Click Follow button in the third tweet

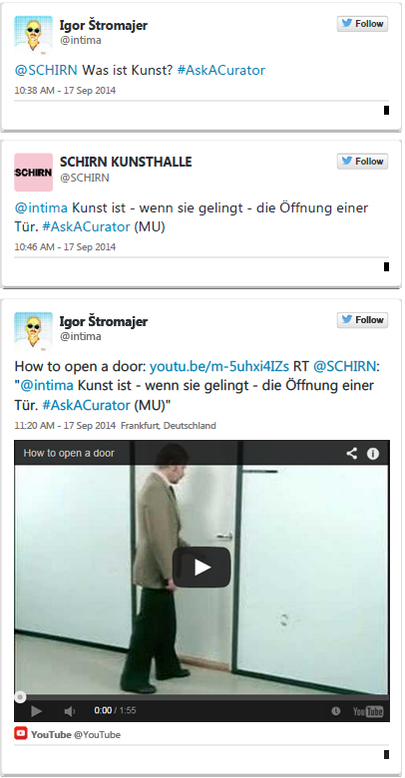coord(362,320)
